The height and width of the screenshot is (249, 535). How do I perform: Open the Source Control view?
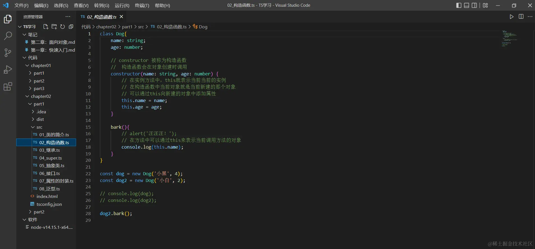tap(8, 52)
